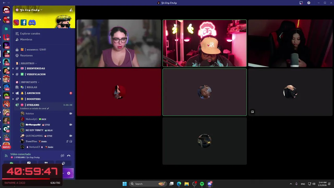Open the server with badge 66

pos(6,20)
